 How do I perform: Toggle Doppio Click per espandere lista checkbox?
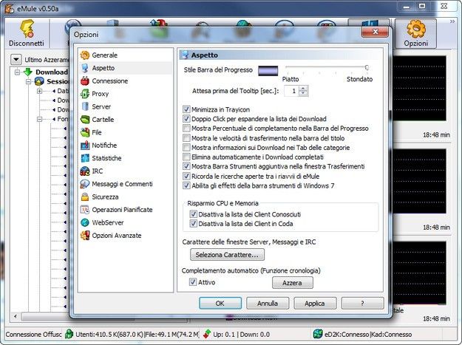point(186,119)
